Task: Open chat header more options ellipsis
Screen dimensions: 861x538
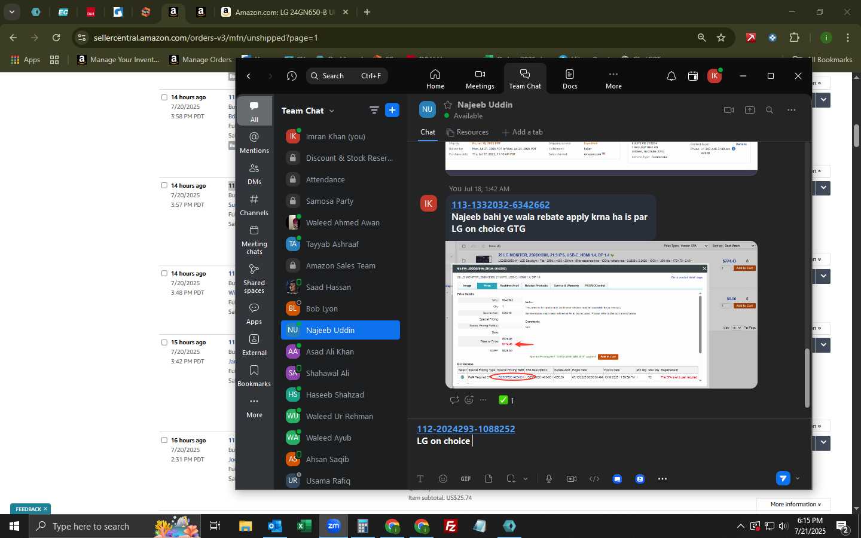Action: tap(791, 110)
